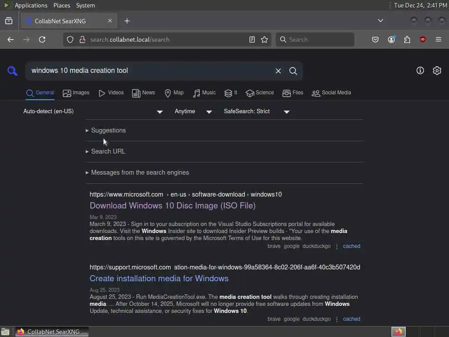The width and height of the screenshot is (449, 337).
Task: Open cached copy of Download Windows 10
Action: pyautogui.click(x=352, y=246)
